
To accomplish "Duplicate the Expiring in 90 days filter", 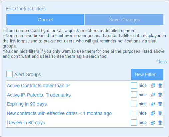I will tap(153, 104).
